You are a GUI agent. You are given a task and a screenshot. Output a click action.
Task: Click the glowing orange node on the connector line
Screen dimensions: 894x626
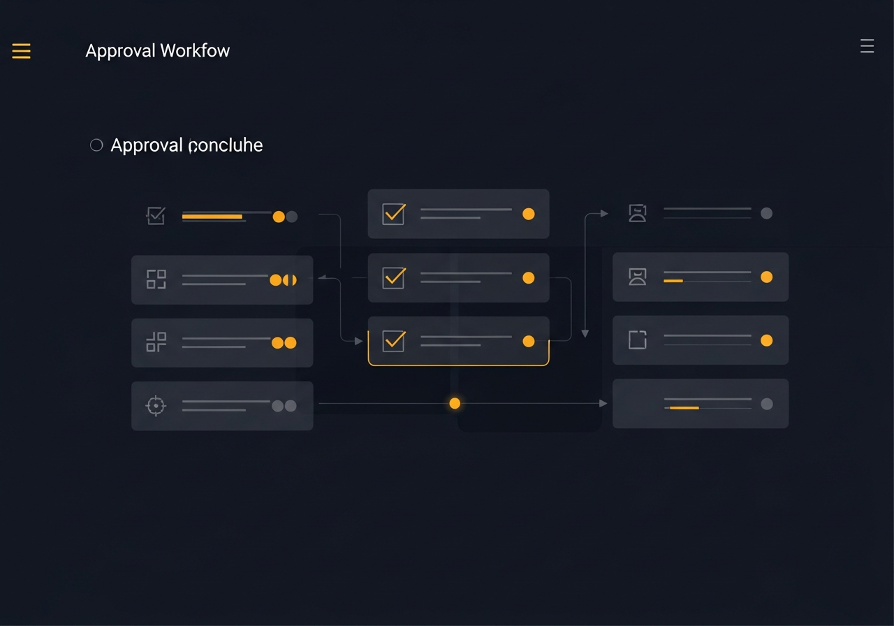pos(455,403)
